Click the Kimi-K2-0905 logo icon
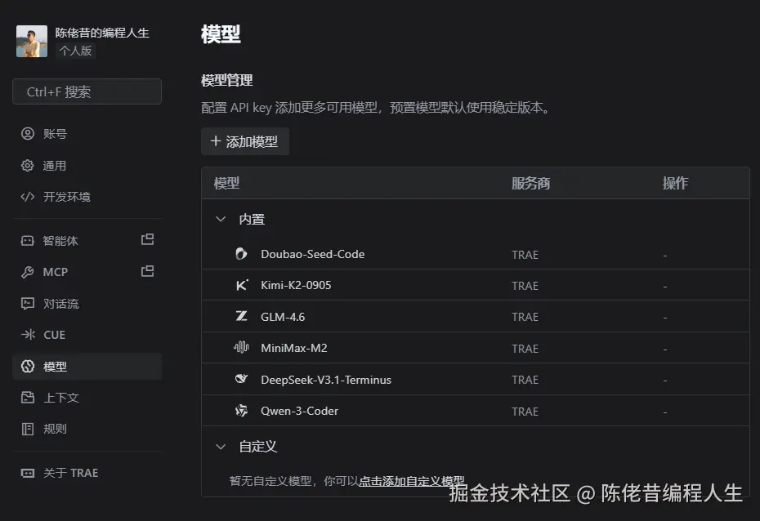 coord(241,285)
